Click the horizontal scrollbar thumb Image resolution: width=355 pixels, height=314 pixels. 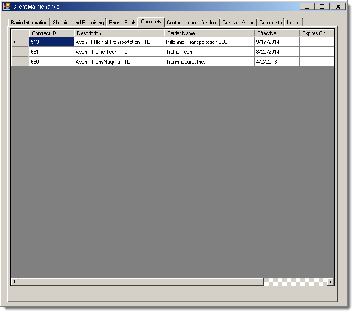click(x=141, y=282)
